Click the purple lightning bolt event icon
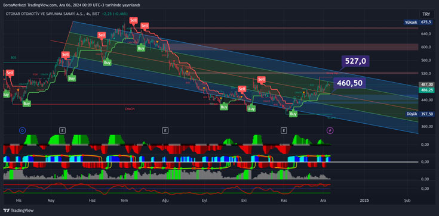439x216 pixels. tap(330, 130)
